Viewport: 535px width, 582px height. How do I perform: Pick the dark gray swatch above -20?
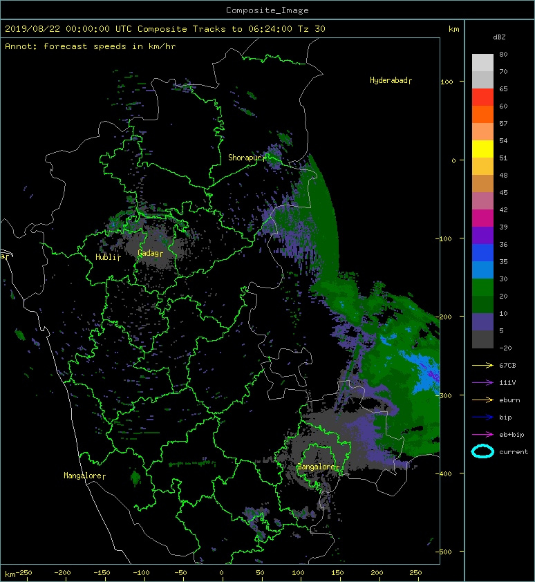482,339
